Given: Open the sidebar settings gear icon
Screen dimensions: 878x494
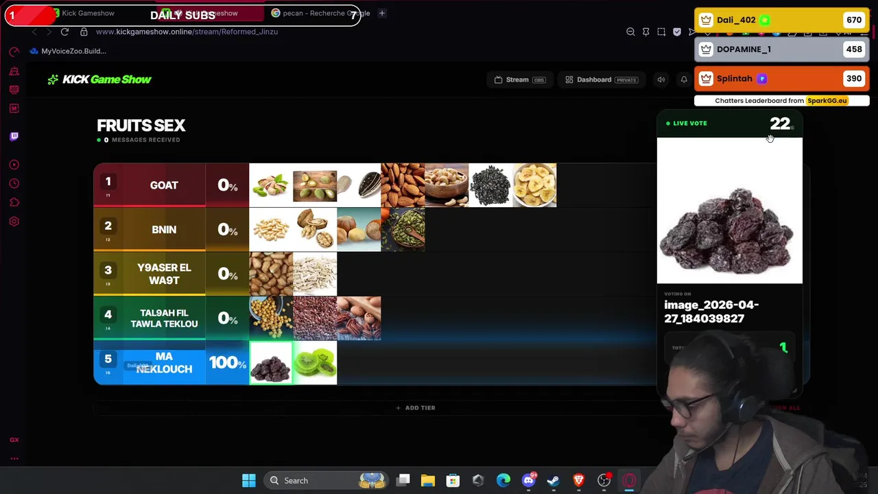Looking at the screenshot, I should click(14, 222).
